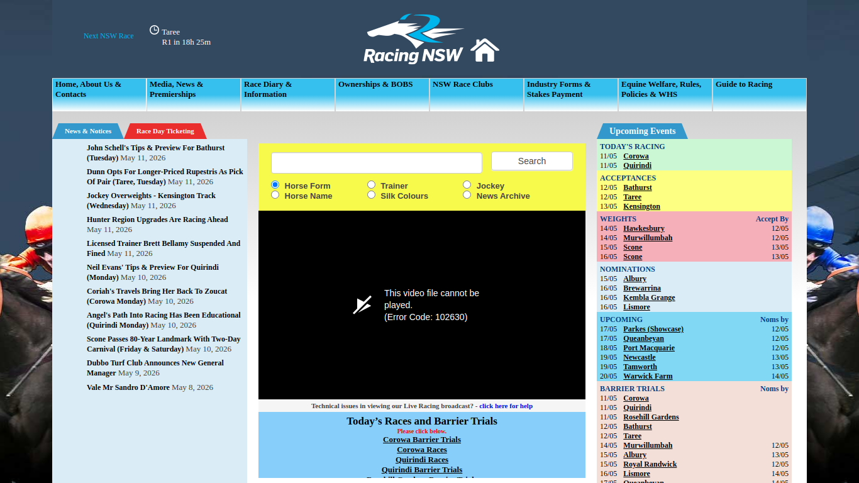The height and width of the screenshot is (483, 859).
Task: Open Coriah's Travels Zoucat article
Action: coord(157,296)
